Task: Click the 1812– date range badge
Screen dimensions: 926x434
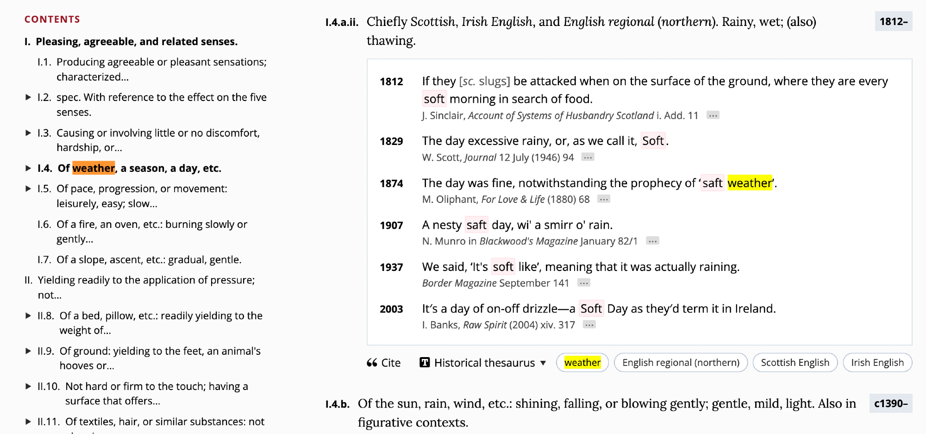Action: [x=893, y=21]
